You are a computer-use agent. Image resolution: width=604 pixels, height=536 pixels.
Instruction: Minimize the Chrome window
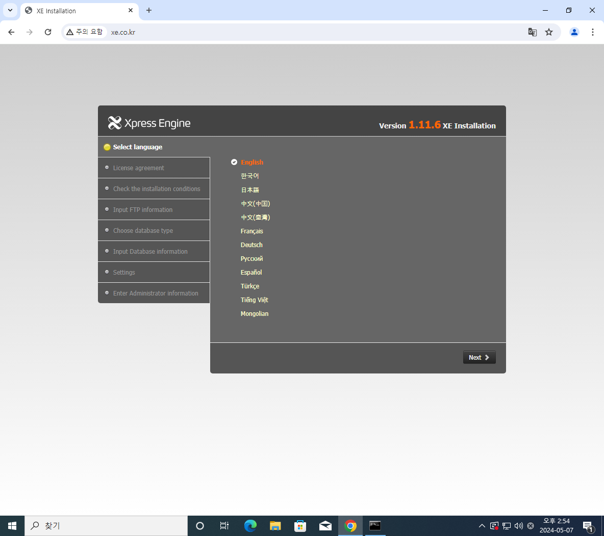[545, 10]
